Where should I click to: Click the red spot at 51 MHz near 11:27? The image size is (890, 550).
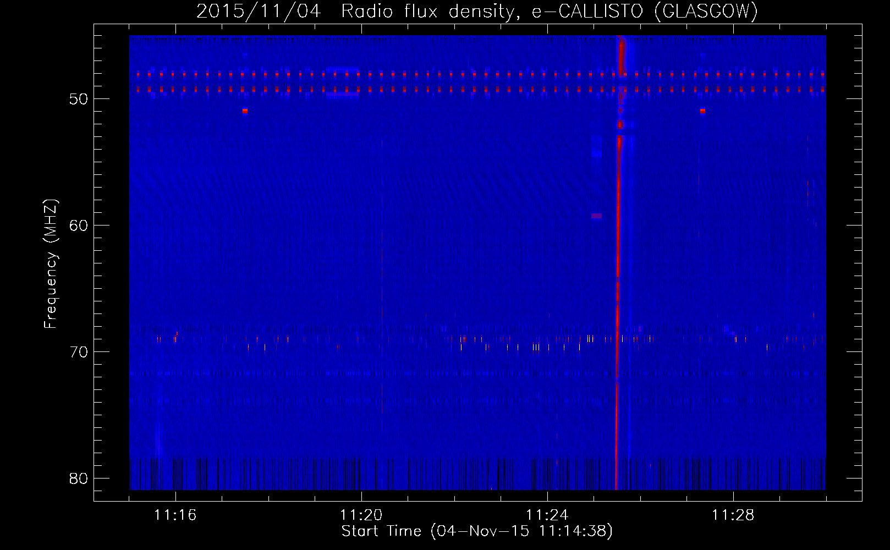702,111
